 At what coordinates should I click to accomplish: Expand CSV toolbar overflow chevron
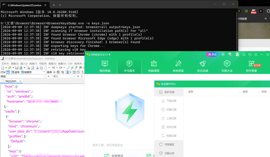tap(44, 72)
